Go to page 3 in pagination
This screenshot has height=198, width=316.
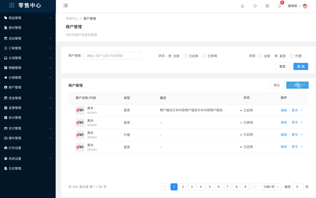[x=192, y=187]
